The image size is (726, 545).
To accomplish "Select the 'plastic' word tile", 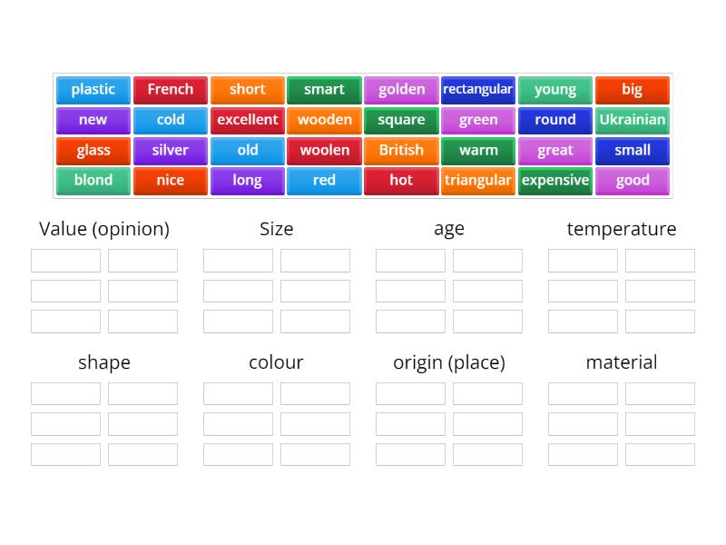I will [x=93, y=90].
